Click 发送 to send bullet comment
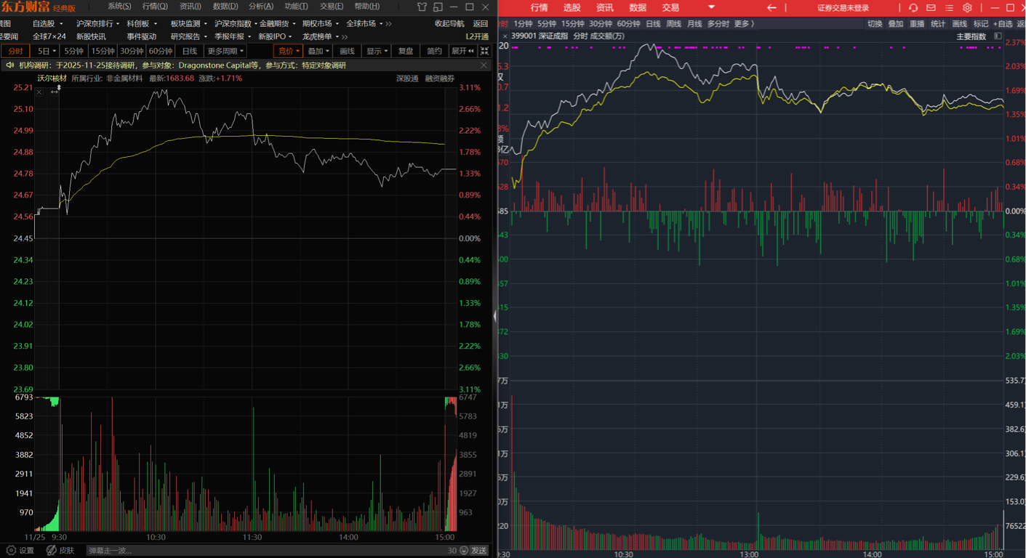Viewport: 1026px width, 558px height. click(x=479, y=551)
